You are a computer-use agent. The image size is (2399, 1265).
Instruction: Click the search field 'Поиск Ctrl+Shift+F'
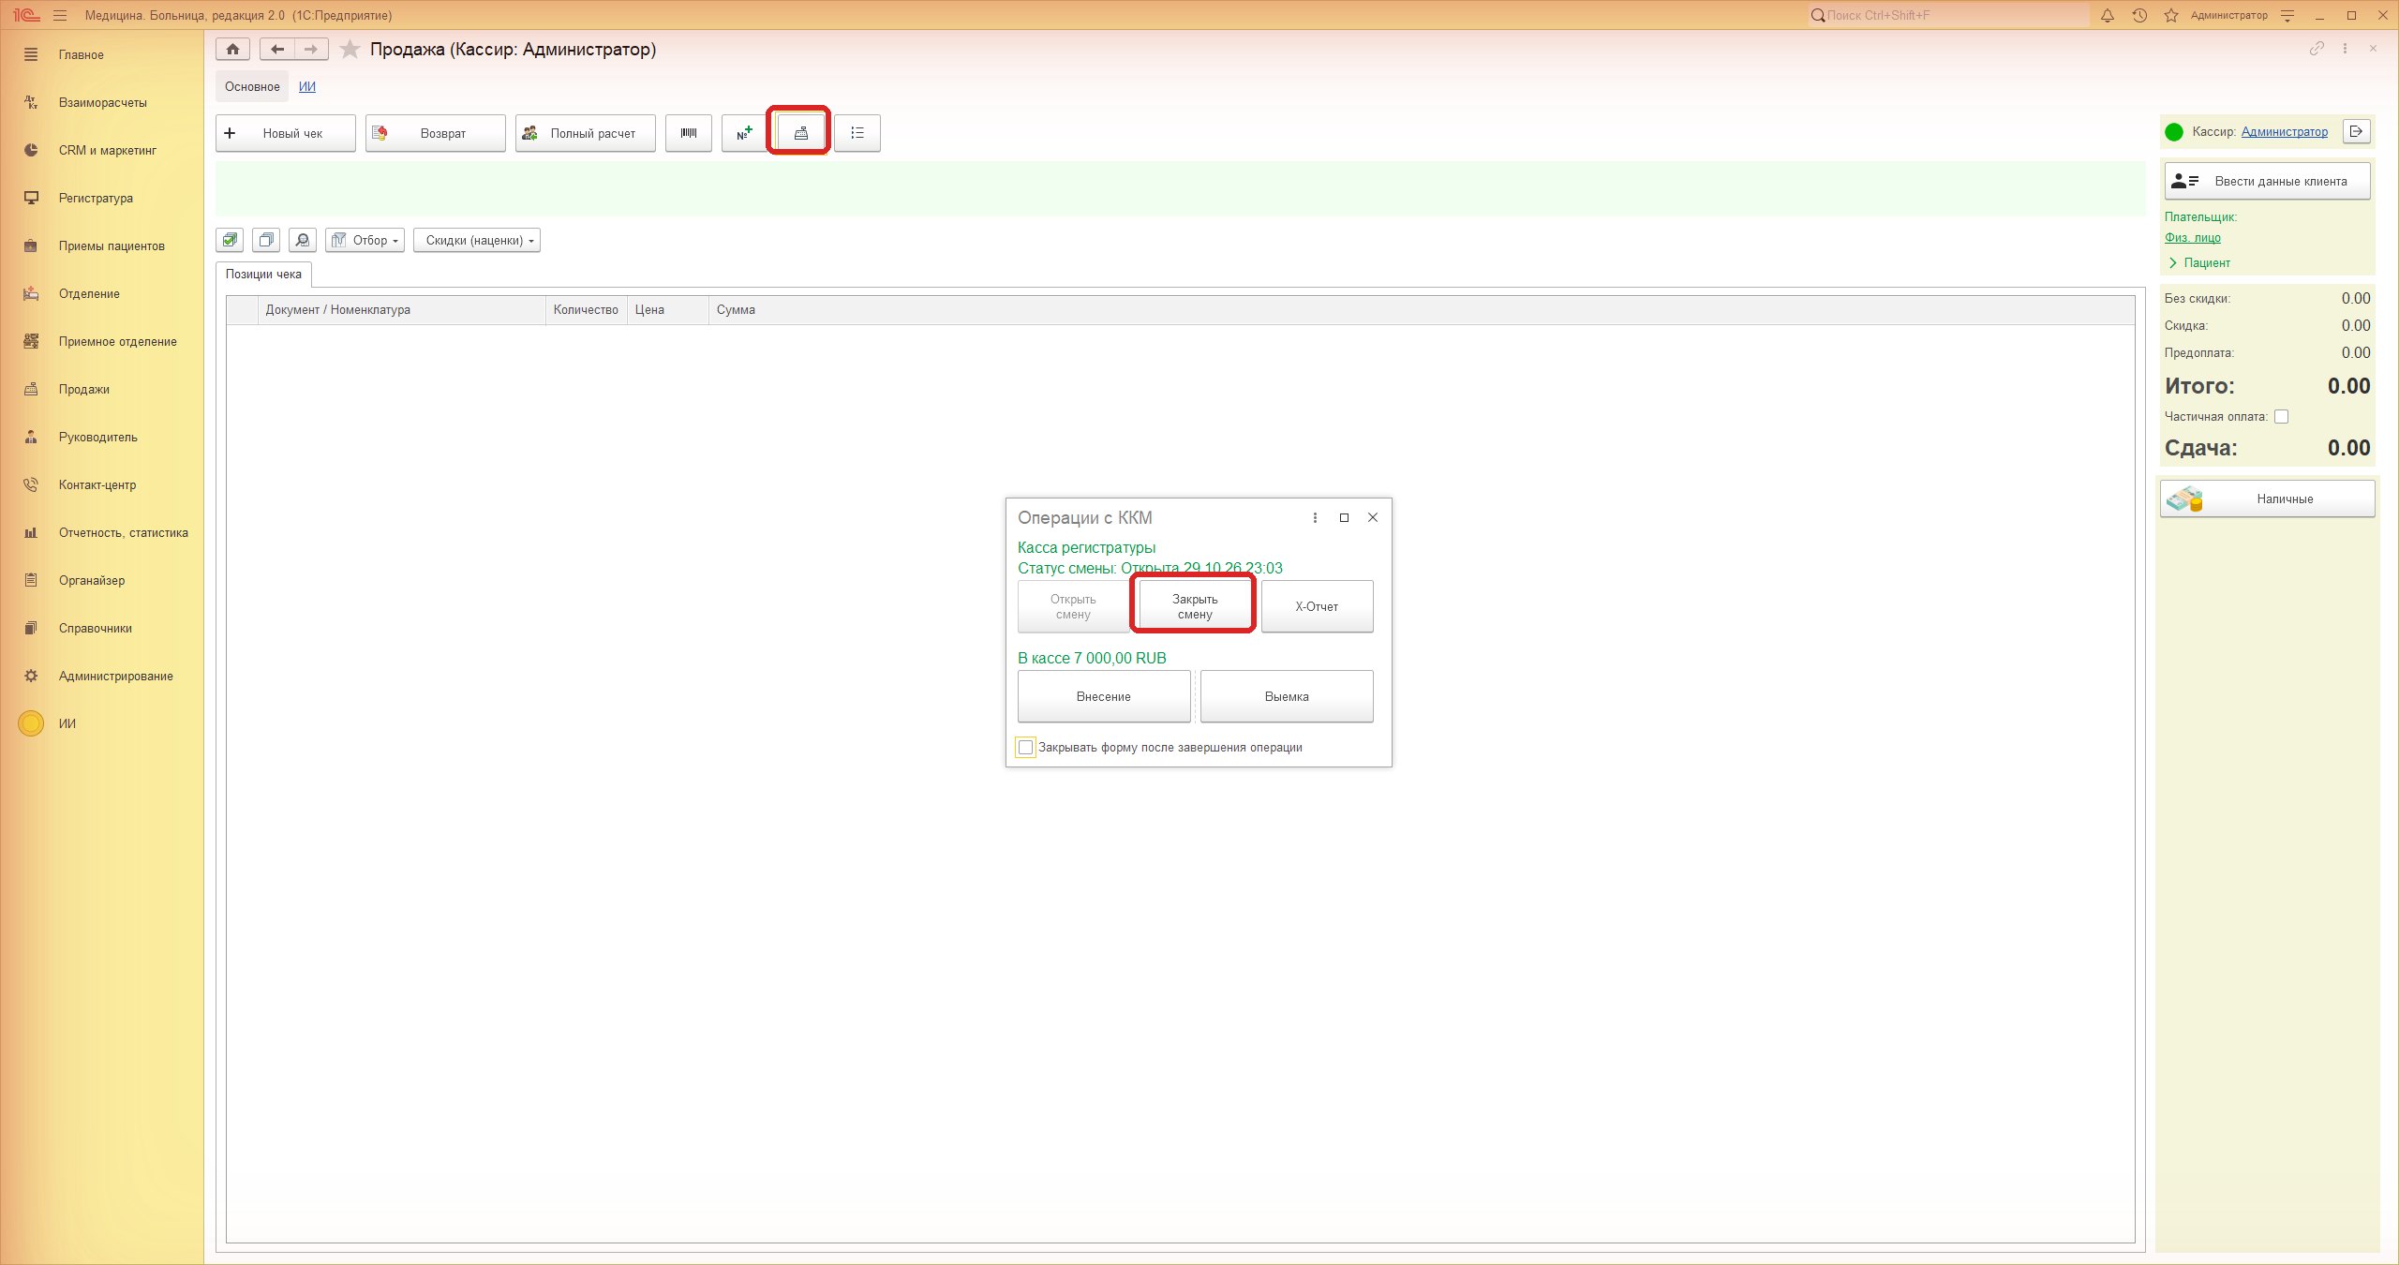coord(1949,15)
